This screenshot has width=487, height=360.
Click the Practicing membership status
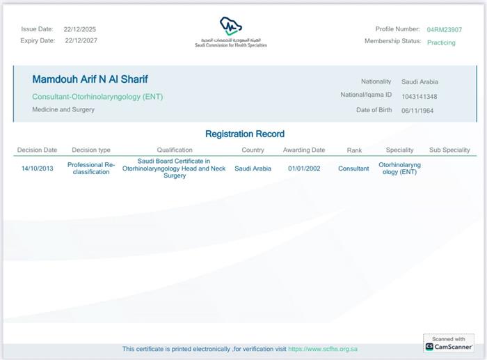click(x=441, y=42)
